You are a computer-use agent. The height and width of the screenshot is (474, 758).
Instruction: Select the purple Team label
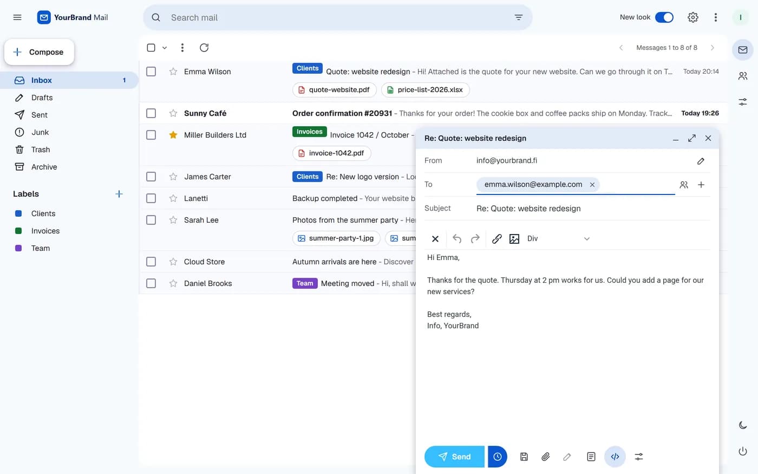(x=41, y=248)
